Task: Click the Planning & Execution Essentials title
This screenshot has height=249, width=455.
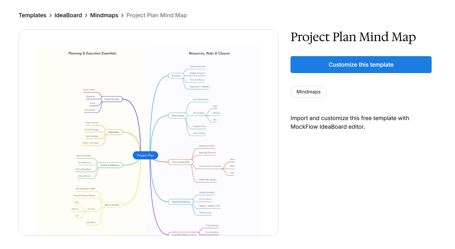Action: click(x=92, y=53)
